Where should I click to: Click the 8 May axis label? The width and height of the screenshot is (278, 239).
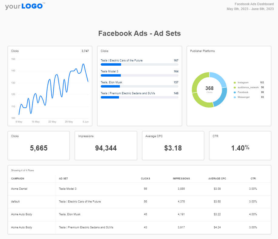pos(19,122)
